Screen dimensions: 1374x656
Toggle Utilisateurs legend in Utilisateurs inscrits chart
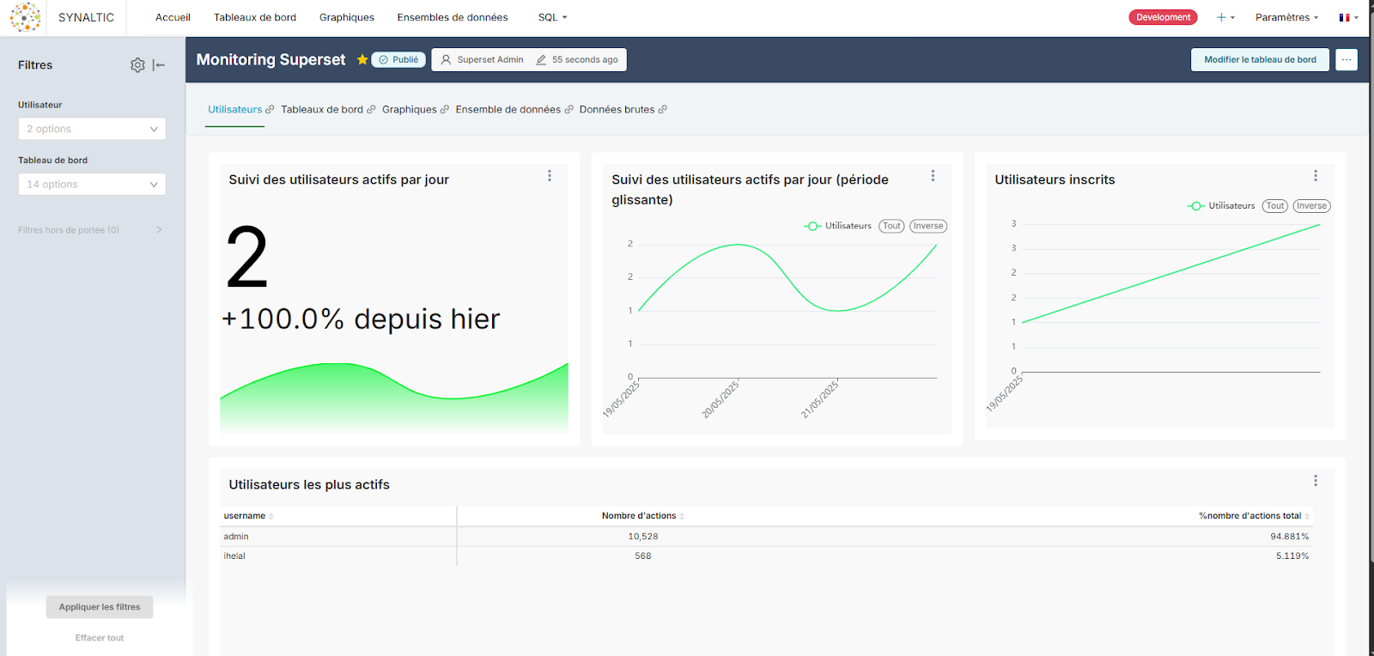point(1220,206)
